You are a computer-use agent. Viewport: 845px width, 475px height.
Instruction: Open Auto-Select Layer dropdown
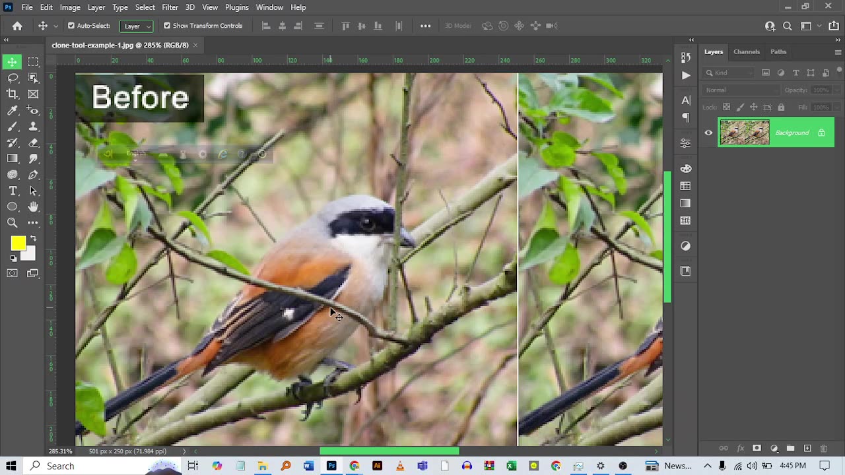[x=137, y=26]
